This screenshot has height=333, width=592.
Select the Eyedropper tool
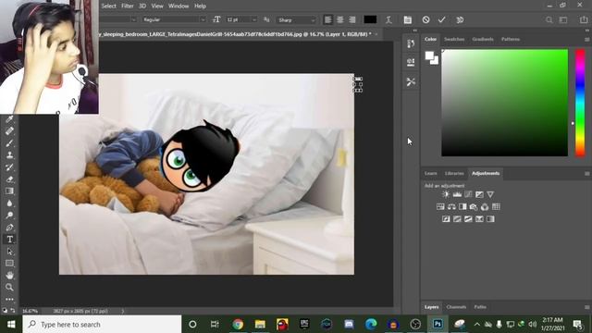click(x=9, y=119)
